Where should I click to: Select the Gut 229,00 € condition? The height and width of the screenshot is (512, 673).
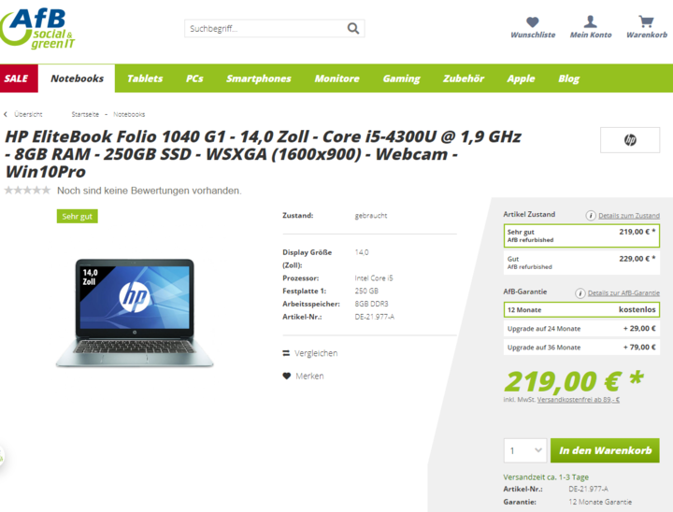coord(581,263)
